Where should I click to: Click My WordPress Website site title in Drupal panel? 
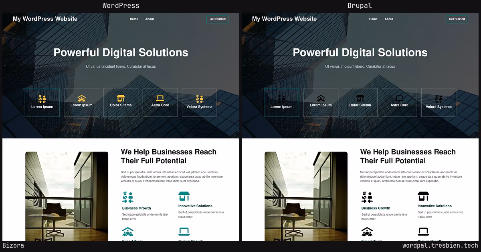285,19
